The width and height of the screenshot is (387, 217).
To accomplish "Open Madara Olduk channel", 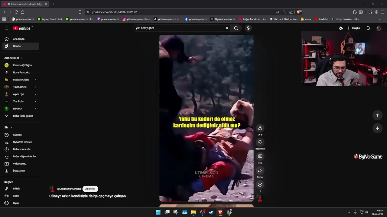I will click(21, 80).
